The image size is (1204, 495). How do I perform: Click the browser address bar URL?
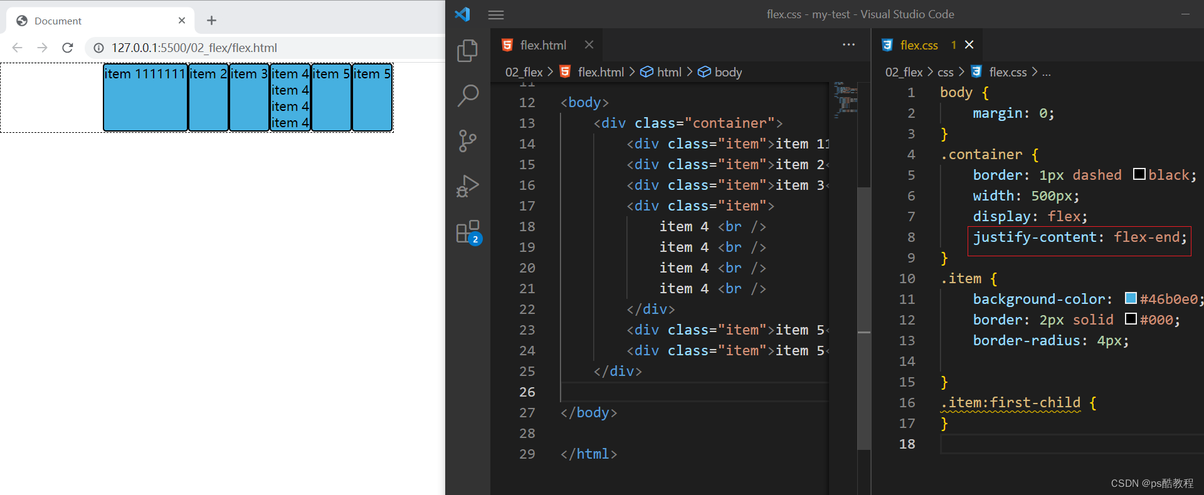194,48
